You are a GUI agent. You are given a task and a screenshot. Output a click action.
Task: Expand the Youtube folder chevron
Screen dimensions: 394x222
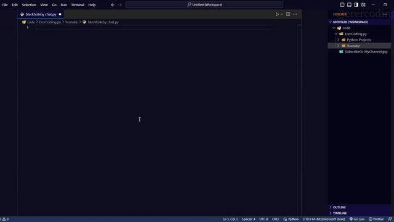coord(338,46)
